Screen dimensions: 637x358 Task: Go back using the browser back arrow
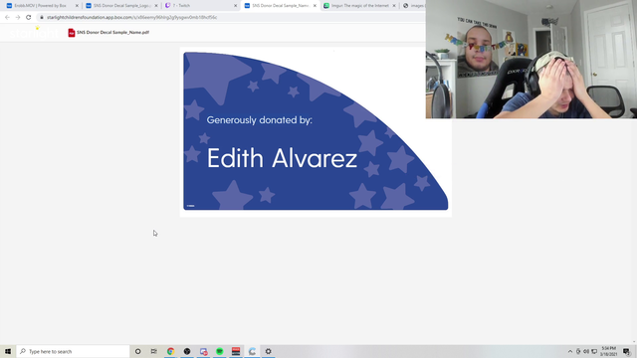[7, 18]
